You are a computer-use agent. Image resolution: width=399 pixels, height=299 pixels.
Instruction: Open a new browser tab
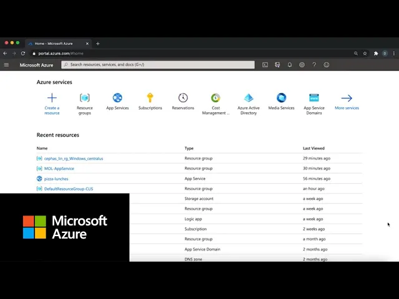(x=98, y=44)
